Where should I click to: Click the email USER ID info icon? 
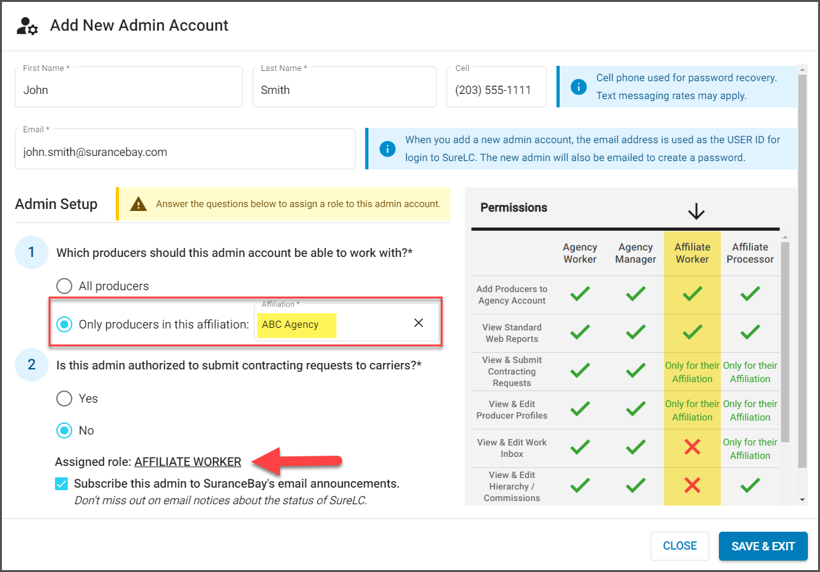[387, 149]
